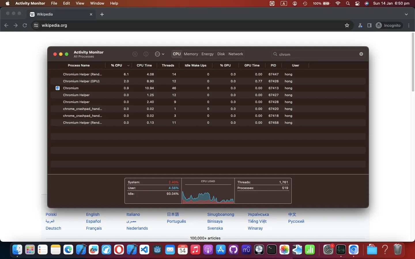Image resolution: width=415 pixels, height=259 pixels.
Task: Sort processes by PID column header
Action: (x=273, y=65)
